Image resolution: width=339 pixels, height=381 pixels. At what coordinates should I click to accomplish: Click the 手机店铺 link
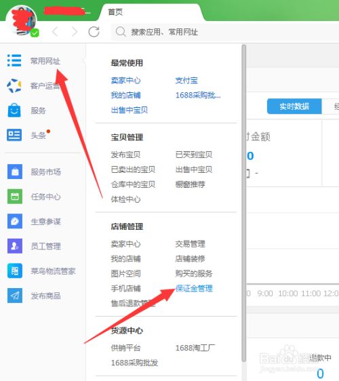(126, 288)
